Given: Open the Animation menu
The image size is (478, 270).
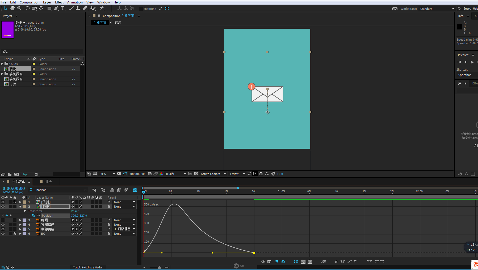Looking at the screenshot, I should pyautogui.click(x=75, y=2).
